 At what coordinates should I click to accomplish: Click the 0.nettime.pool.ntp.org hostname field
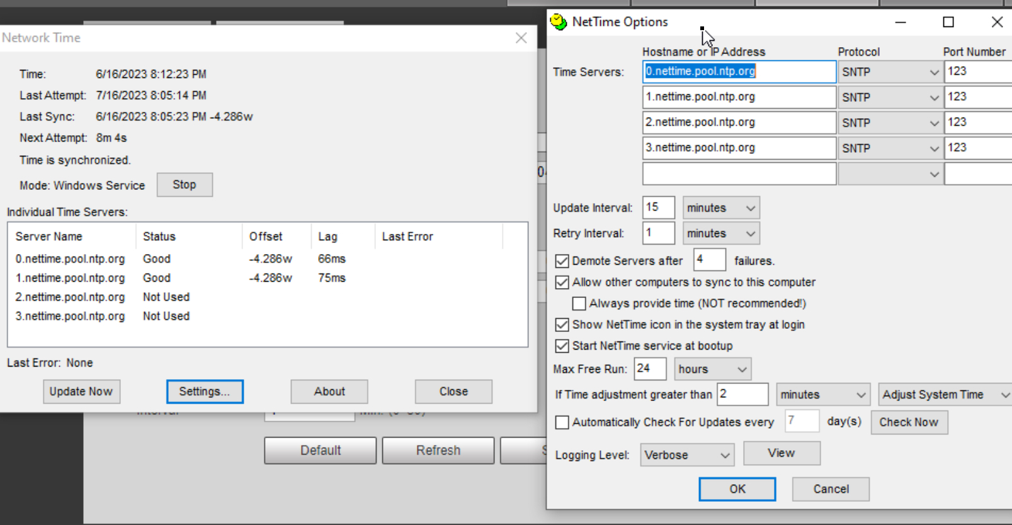tap(739, 72)
